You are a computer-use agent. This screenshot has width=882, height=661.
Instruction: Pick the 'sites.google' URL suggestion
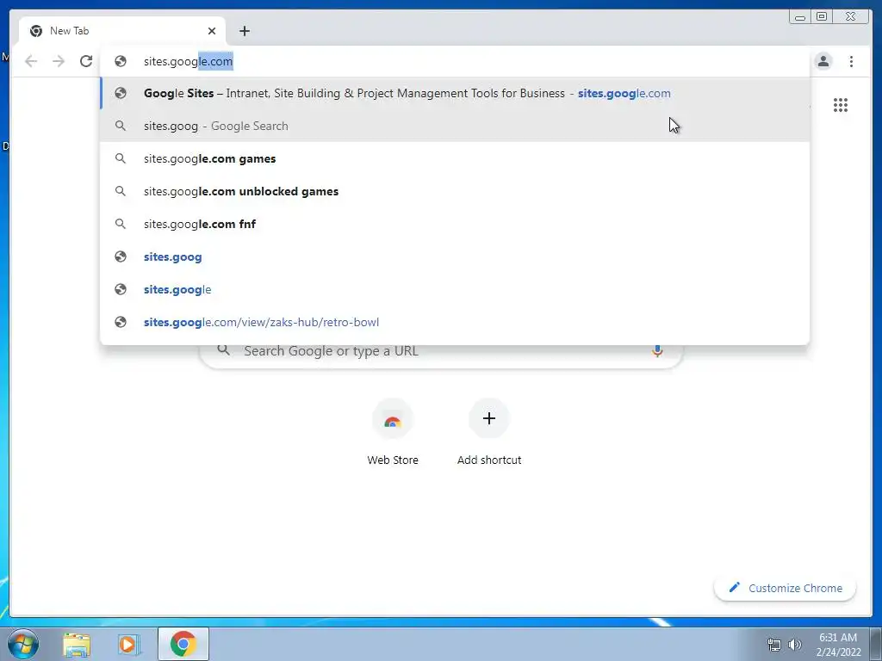(455, 289)
